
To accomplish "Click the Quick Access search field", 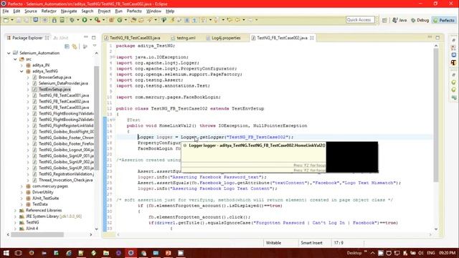I will coord(360,20).
